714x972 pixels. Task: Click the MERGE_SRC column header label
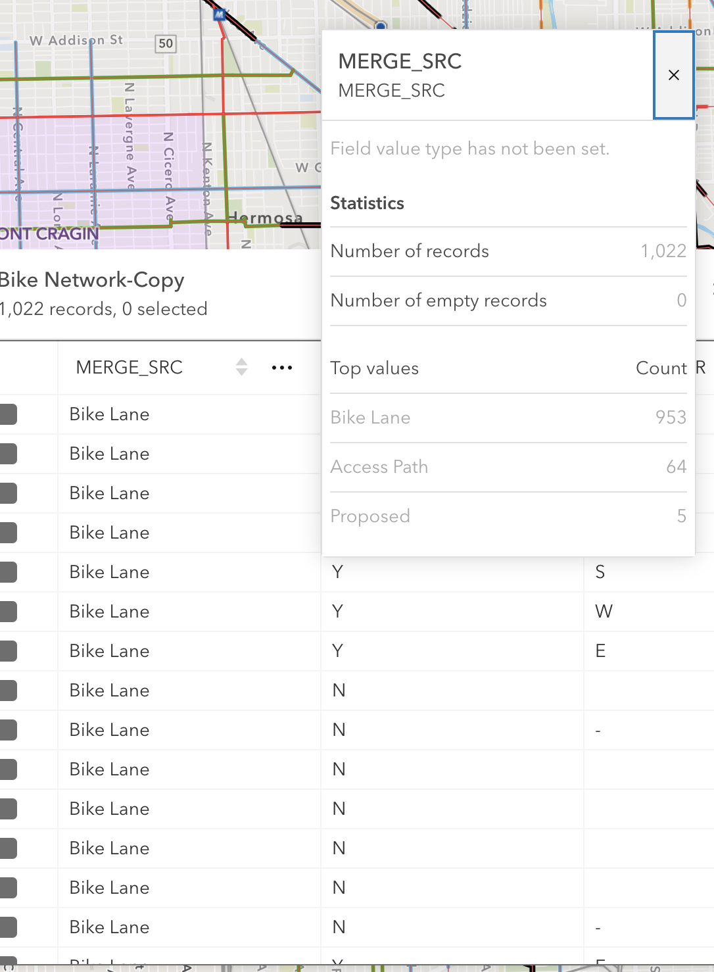point(130,368)
